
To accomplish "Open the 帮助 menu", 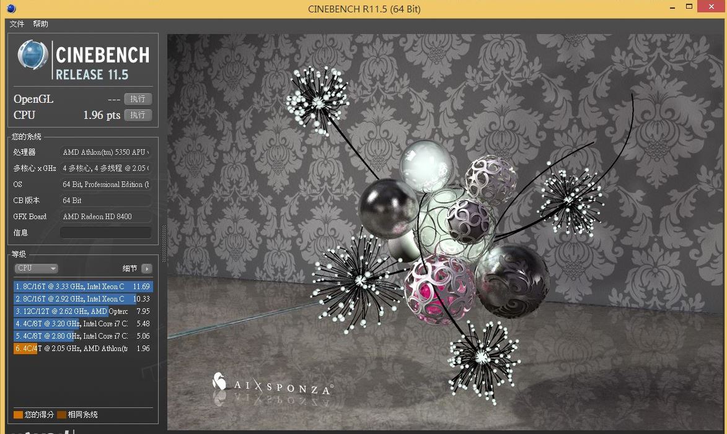I will tap(40, 24).
